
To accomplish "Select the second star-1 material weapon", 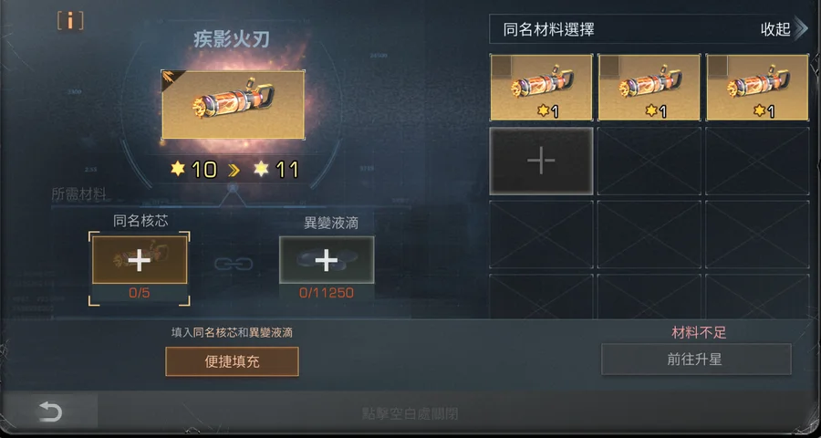I will (649, 87).
